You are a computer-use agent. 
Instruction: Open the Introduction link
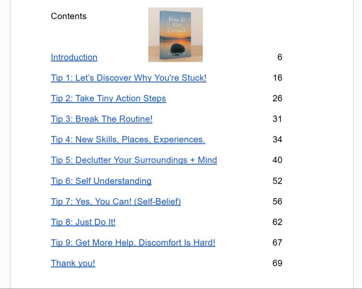[x=74, y=57]
